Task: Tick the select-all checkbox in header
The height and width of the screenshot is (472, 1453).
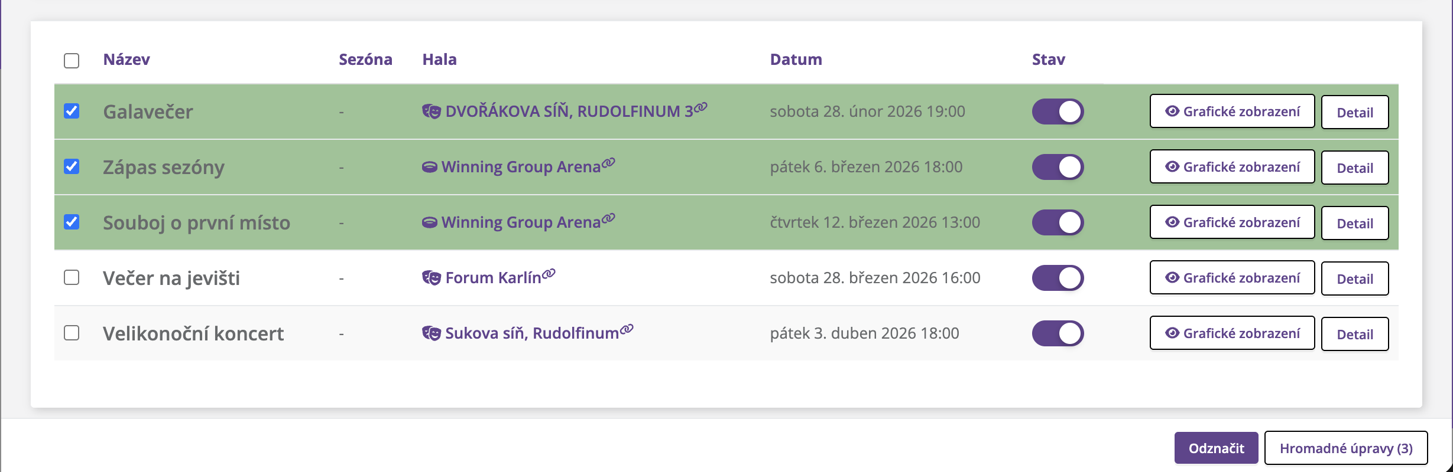Action: click(72, 61)
